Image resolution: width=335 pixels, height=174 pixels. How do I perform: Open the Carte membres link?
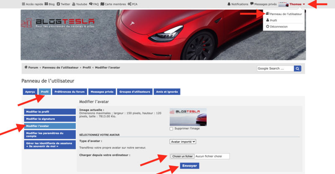[x=113, y=4]
